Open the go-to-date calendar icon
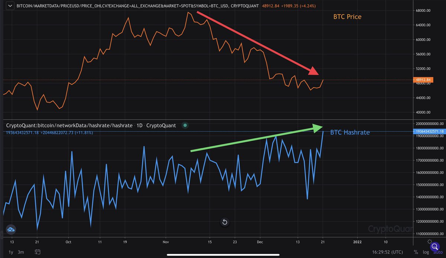The width and height of the screenshot is (446, 258). point(38,252)
